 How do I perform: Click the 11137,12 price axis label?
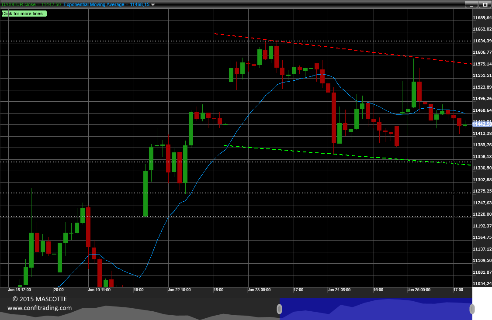coord(482,249)
